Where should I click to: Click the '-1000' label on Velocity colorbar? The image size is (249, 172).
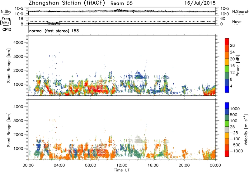click(x=236, y=151)
